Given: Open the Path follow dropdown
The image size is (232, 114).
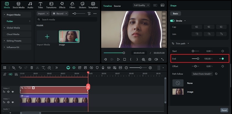Looking at the screenshot, I should point(202,74).
